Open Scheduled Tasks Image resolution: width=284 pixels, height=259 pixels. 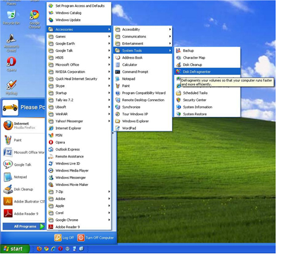(207, 93)
